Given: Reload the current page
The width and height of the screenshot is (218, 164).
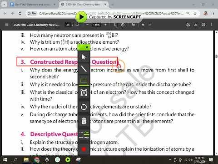Looking at the screenshot, I should [20, 13].
